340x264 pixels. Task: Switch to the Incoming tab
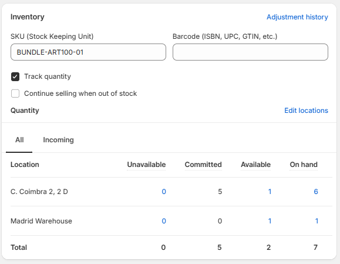58,140
